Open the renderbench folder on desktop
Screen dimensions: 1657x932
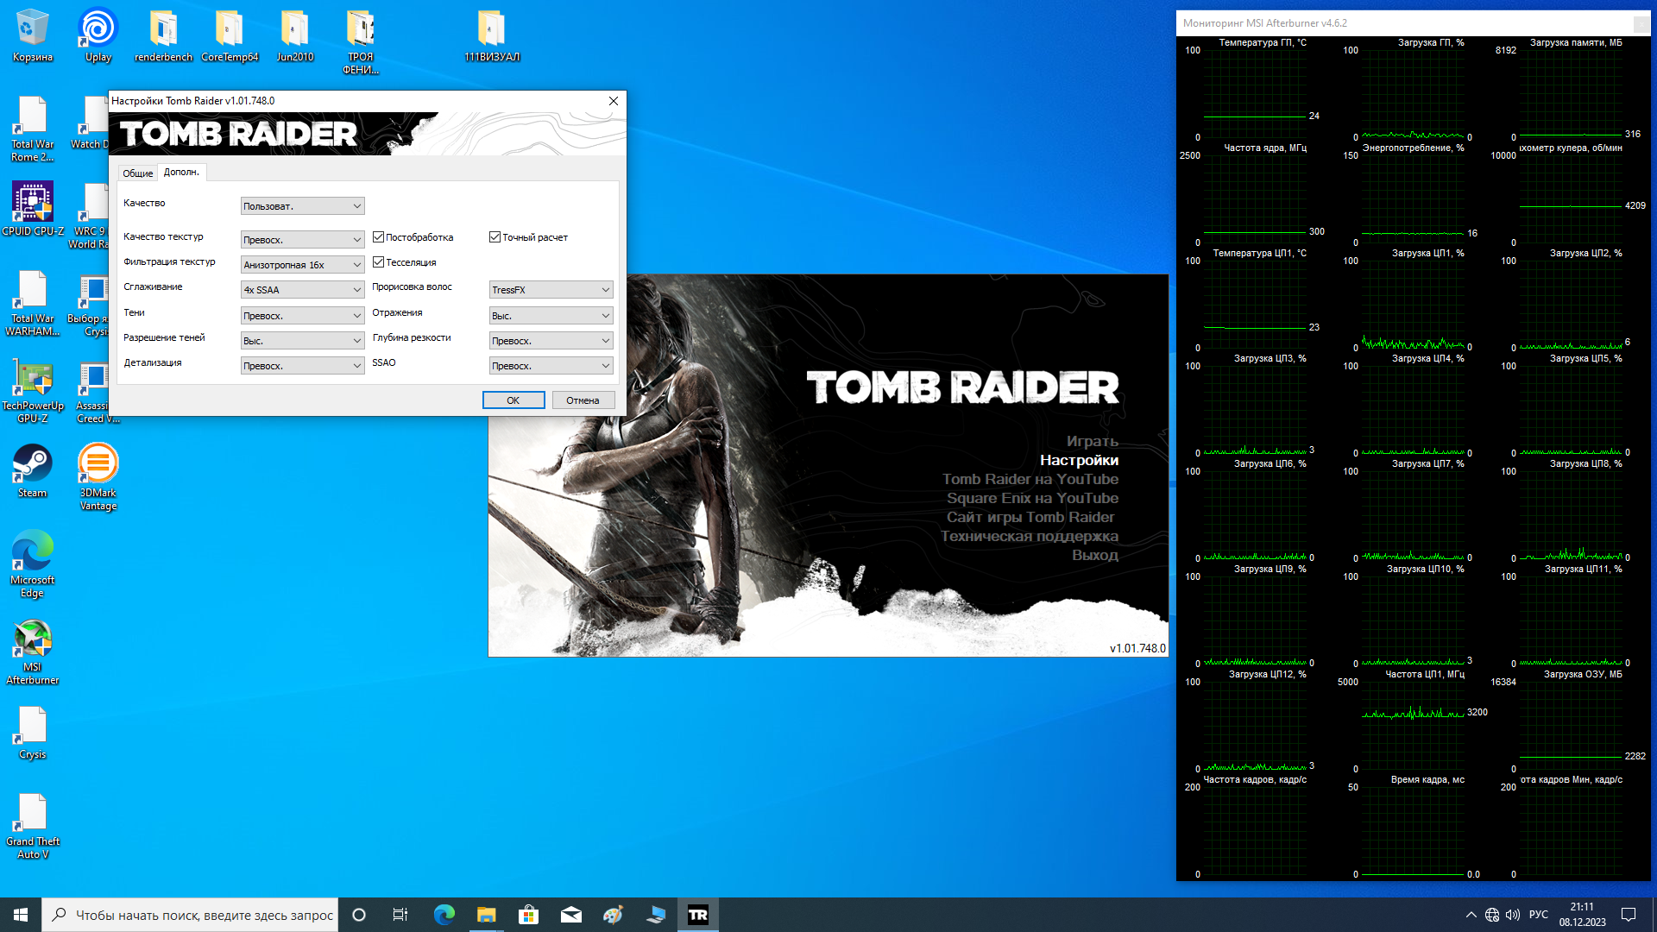163,30
